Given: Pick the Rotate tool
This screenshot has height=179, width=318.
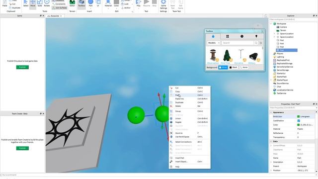Looking at the screenshot, I should (47, 3).
